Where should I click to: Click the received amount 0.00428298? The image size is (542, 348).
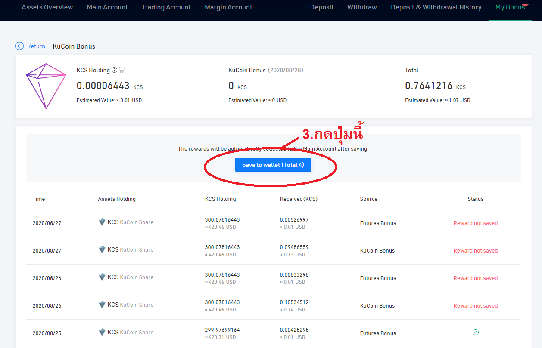pyautogui.click(x=294, y=330)
